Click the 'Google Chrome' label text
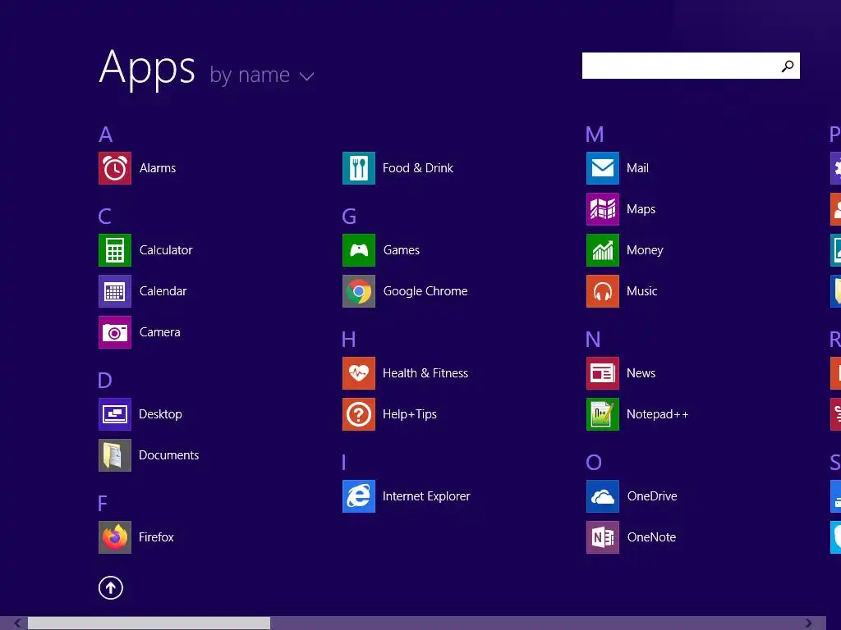 point(425,291)
